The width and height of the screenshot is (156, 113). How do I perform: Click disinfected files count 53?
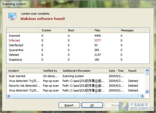(96, 45)
